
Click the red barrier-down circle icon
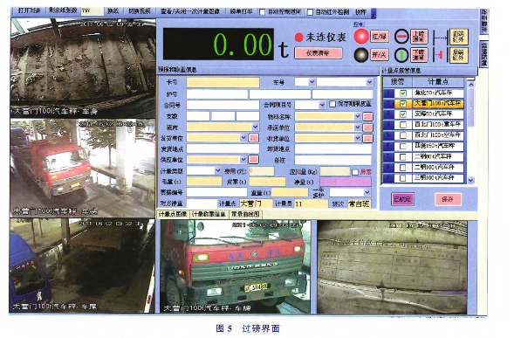click(x=401, y=37)
